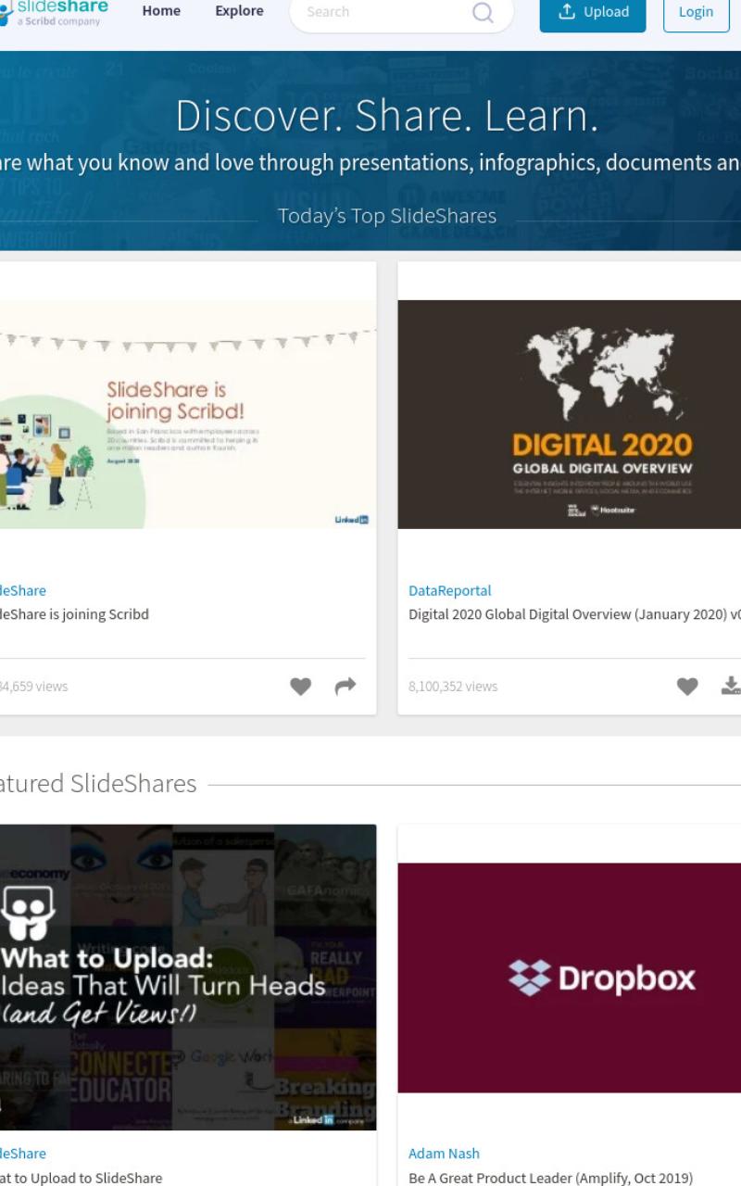Click the Login button
Screen dimensions: 741x1186
[x=696, y=13]
